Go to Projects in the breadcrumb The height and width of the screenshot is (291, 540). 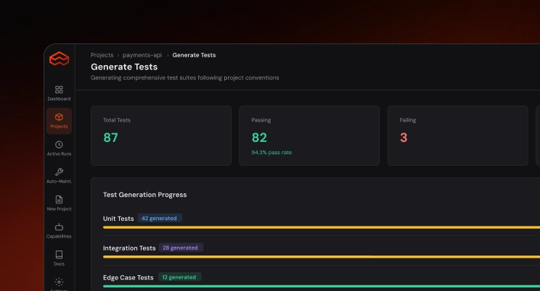[102, 55]
